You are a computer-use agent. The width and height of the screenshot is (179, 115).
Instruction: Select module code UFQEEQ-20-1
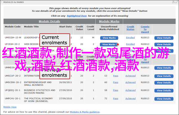pyautogui.click(x=13, y=90)
